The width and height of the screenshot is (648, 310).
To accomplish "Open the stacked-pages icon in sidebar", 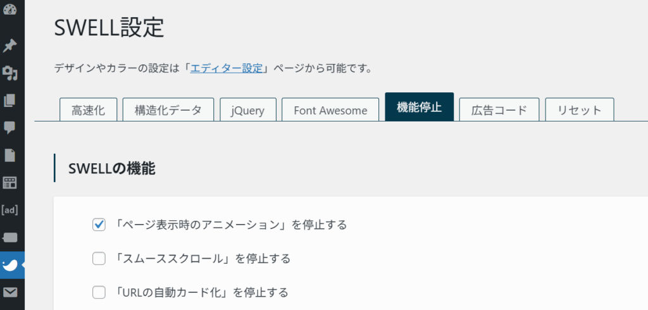I will click(x=9, y=101).
